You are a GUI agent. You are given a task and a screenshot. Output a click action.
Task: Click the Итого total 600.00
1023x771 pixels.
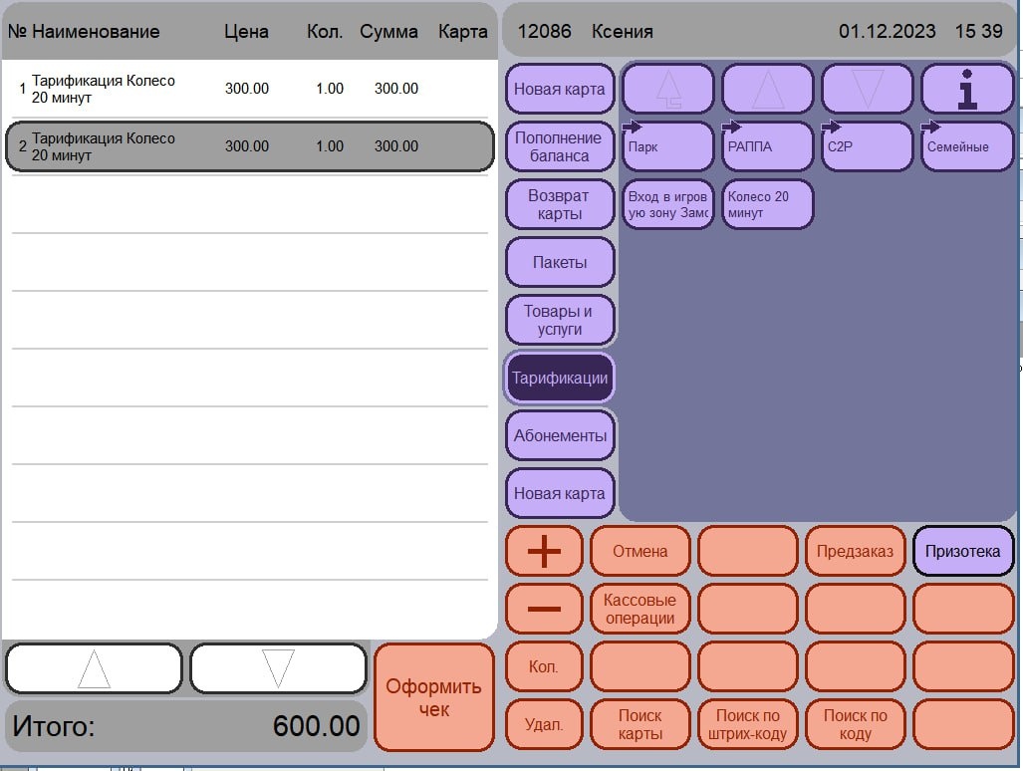186,726
